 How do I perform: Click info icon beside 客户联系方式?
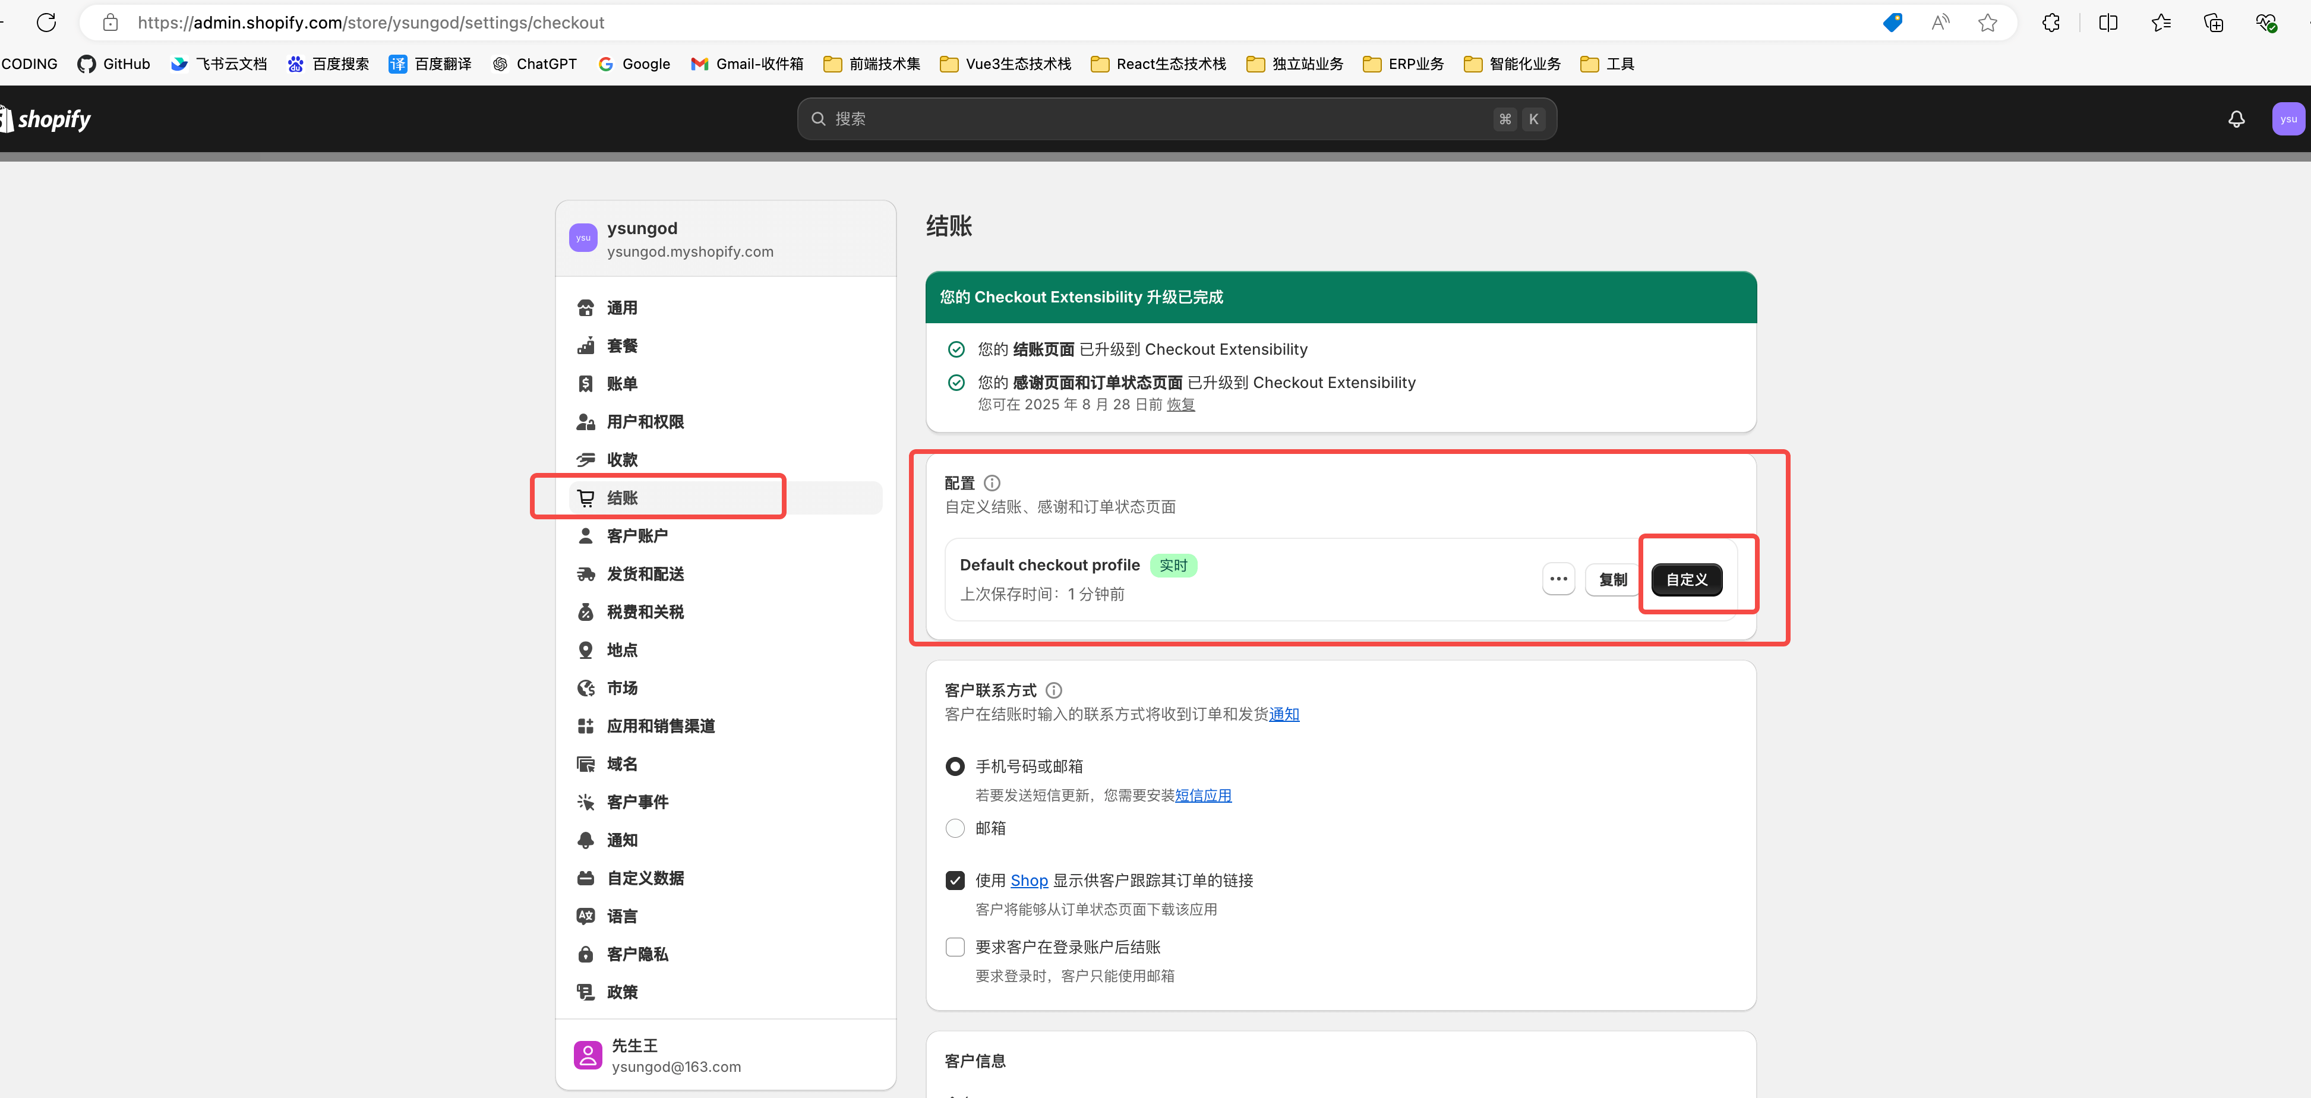pos(1054,690)
